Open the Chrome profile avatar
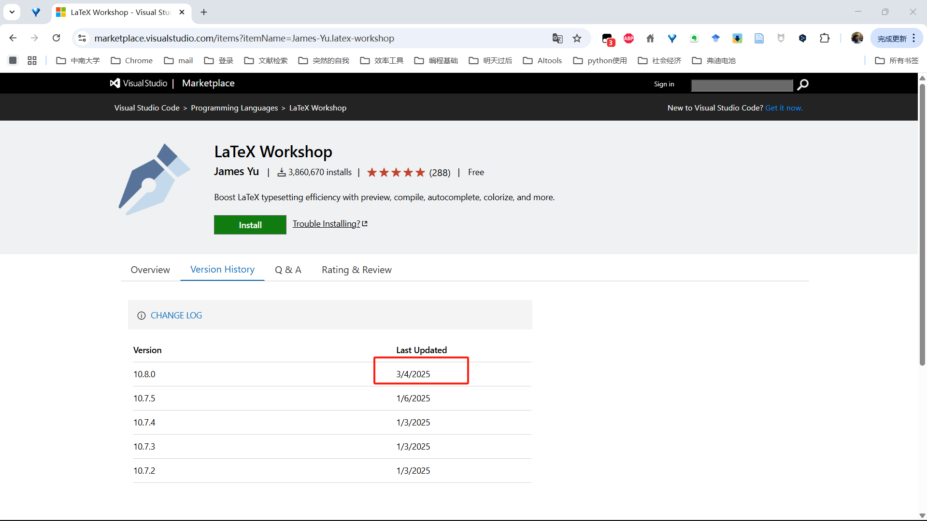The height and width of the screenshot is (521, 927). 857,39
